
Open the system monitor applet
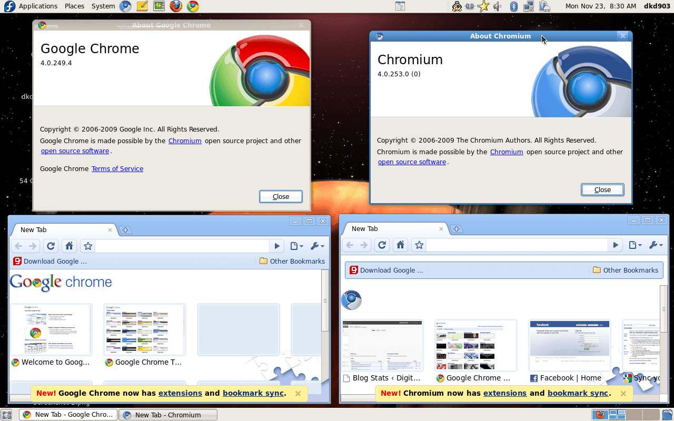pyautogui.click(x=158, y=6)
